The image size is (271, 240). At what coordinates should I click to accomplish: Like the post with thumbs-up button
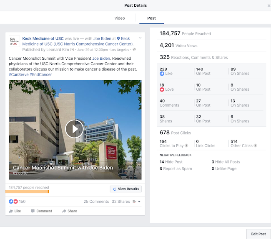point(15,211)
